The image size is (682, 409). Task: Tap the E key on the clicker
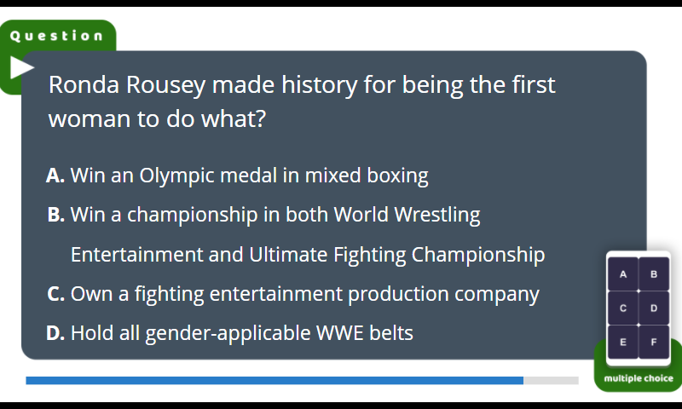(x=623, y=342)
